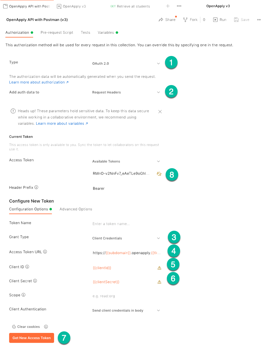Viewport: 261px width, 352px height.
Task: Click the Access Token URL info icon
Action: [45, 252]
